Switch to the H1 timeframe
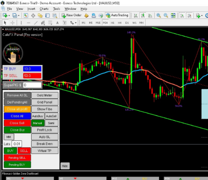 click(x=112, y=23)
